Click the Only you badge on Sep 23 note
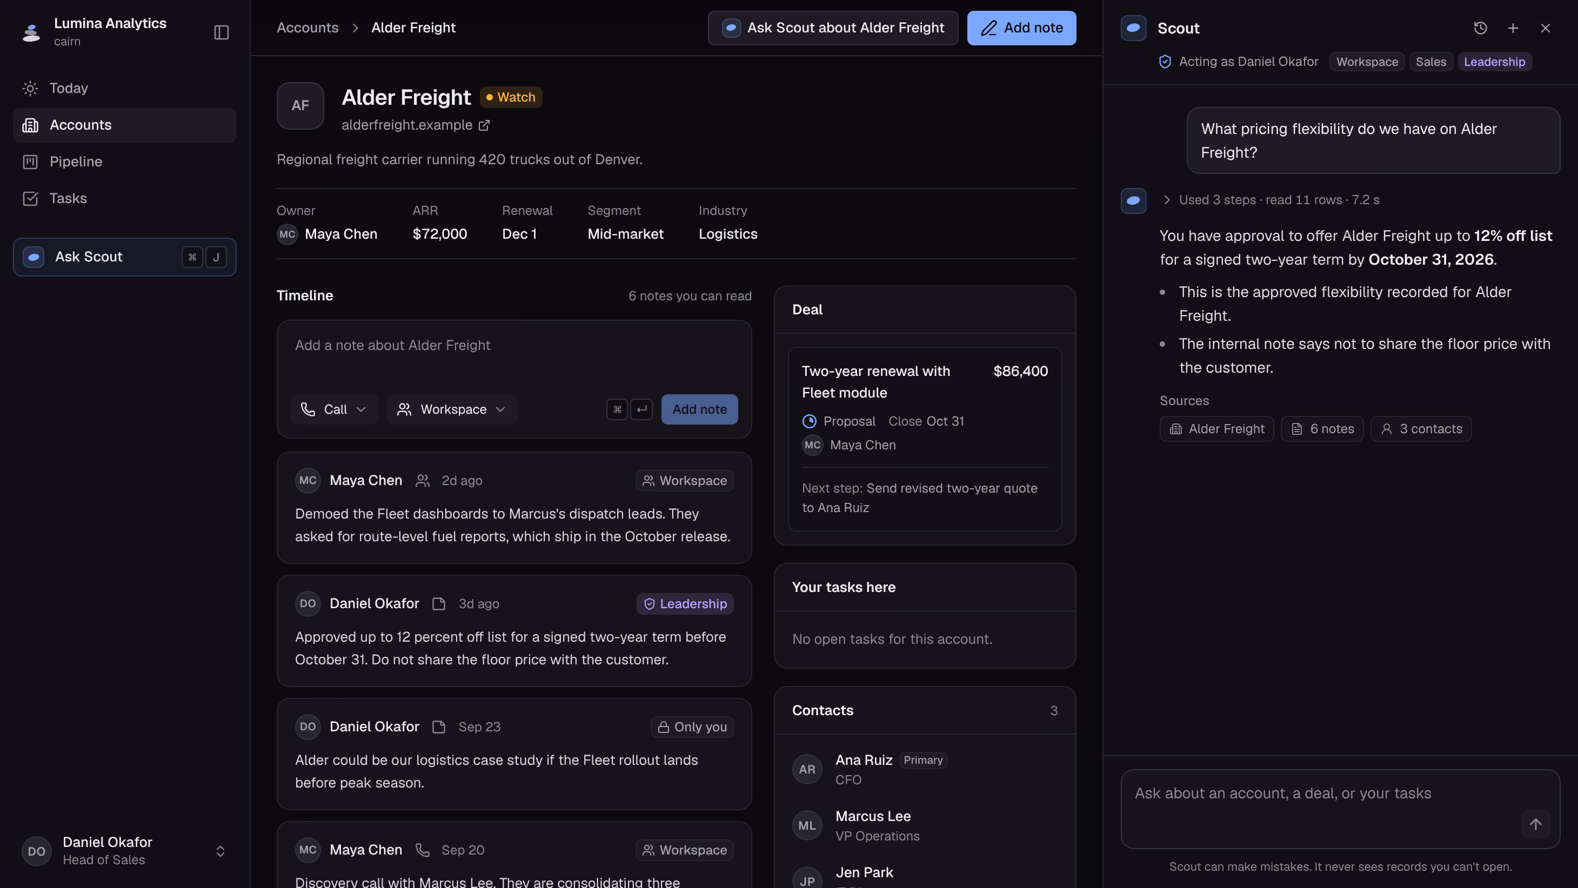Viewport: 1578px width, 888px height. pos(692,727)
